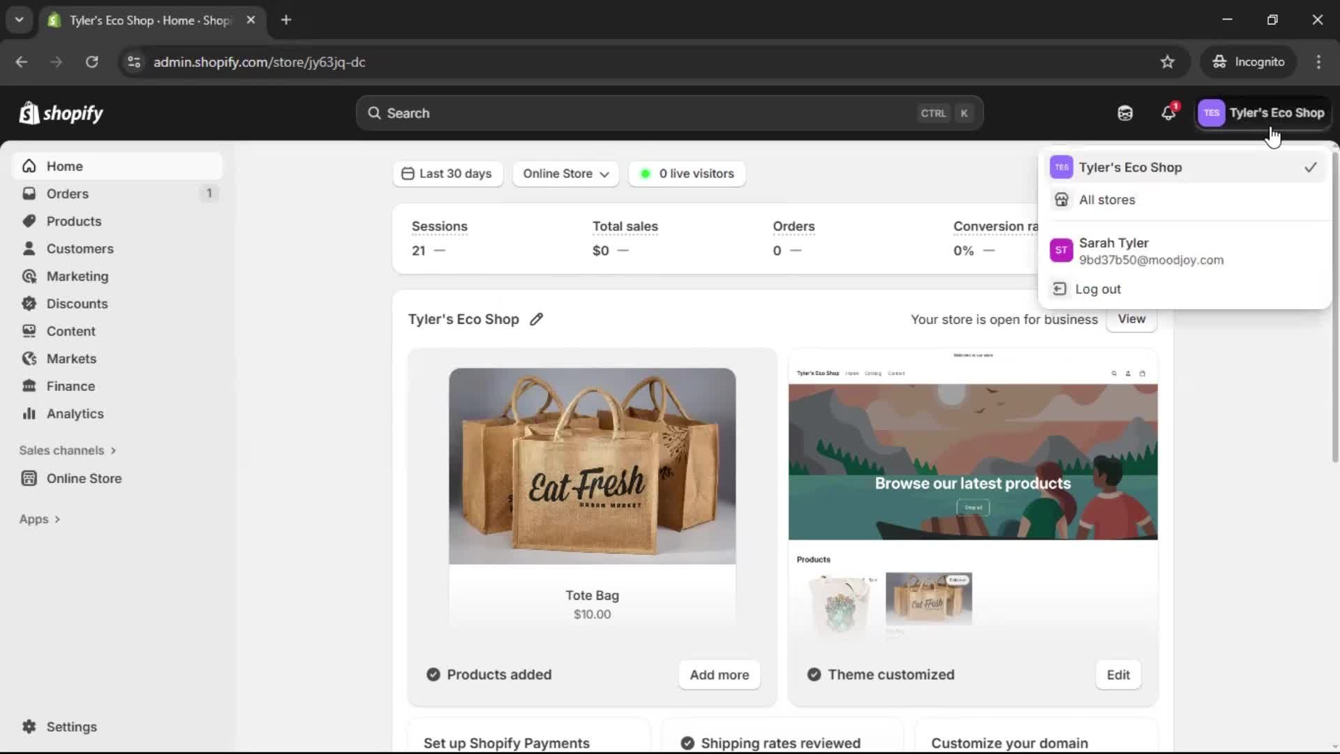Open the notifications bell
Screen dimensions: 1340x754
1168,113
